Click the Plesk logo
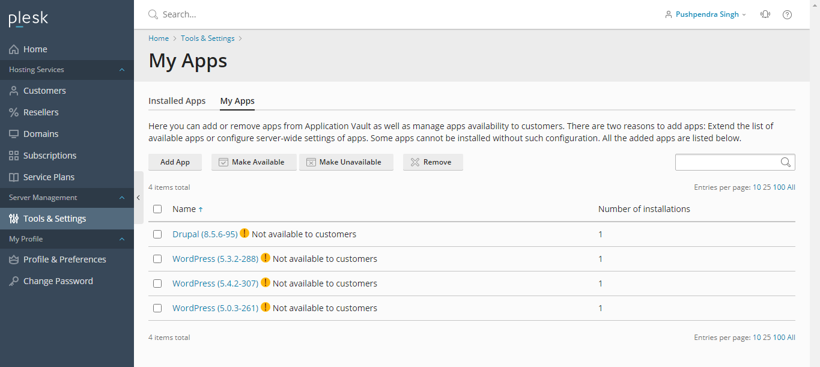Screen dimensions: 820x367 point(28,19)
